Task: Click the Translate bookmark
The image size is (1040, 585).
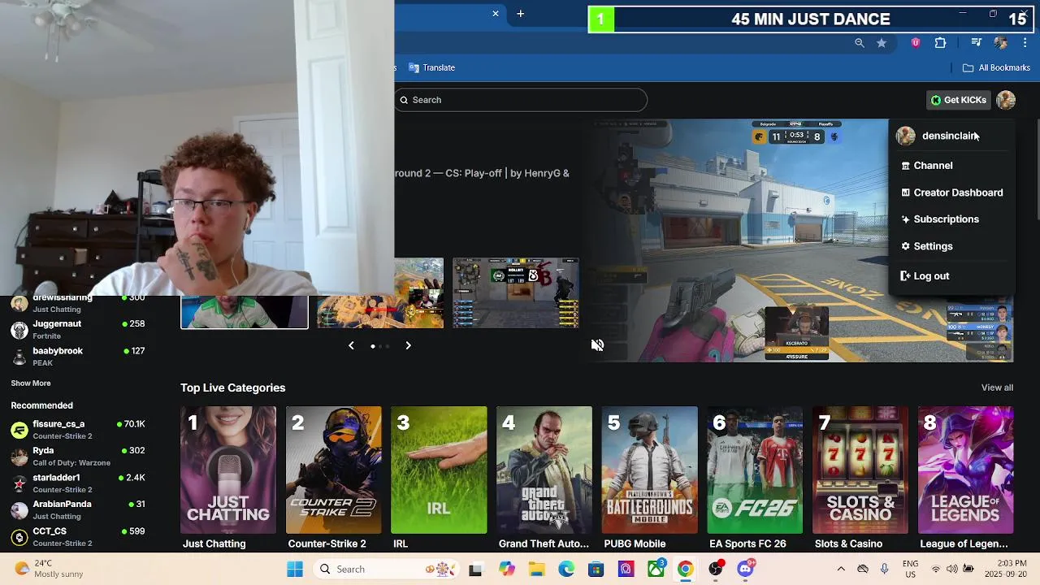Action: (x=431, y=67)
